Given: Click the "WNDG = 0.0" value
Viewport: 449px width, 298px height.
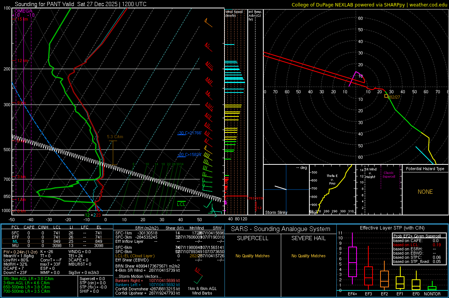Looking at the screenshot, I should point(80,252).
